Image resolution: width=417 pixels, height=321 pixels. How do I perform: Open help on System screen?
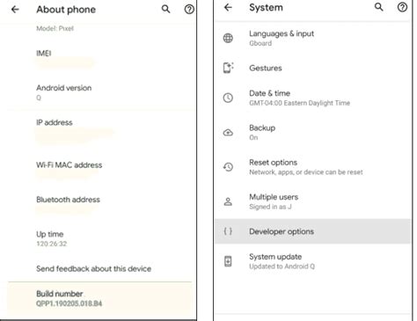(x=402, y=7)
